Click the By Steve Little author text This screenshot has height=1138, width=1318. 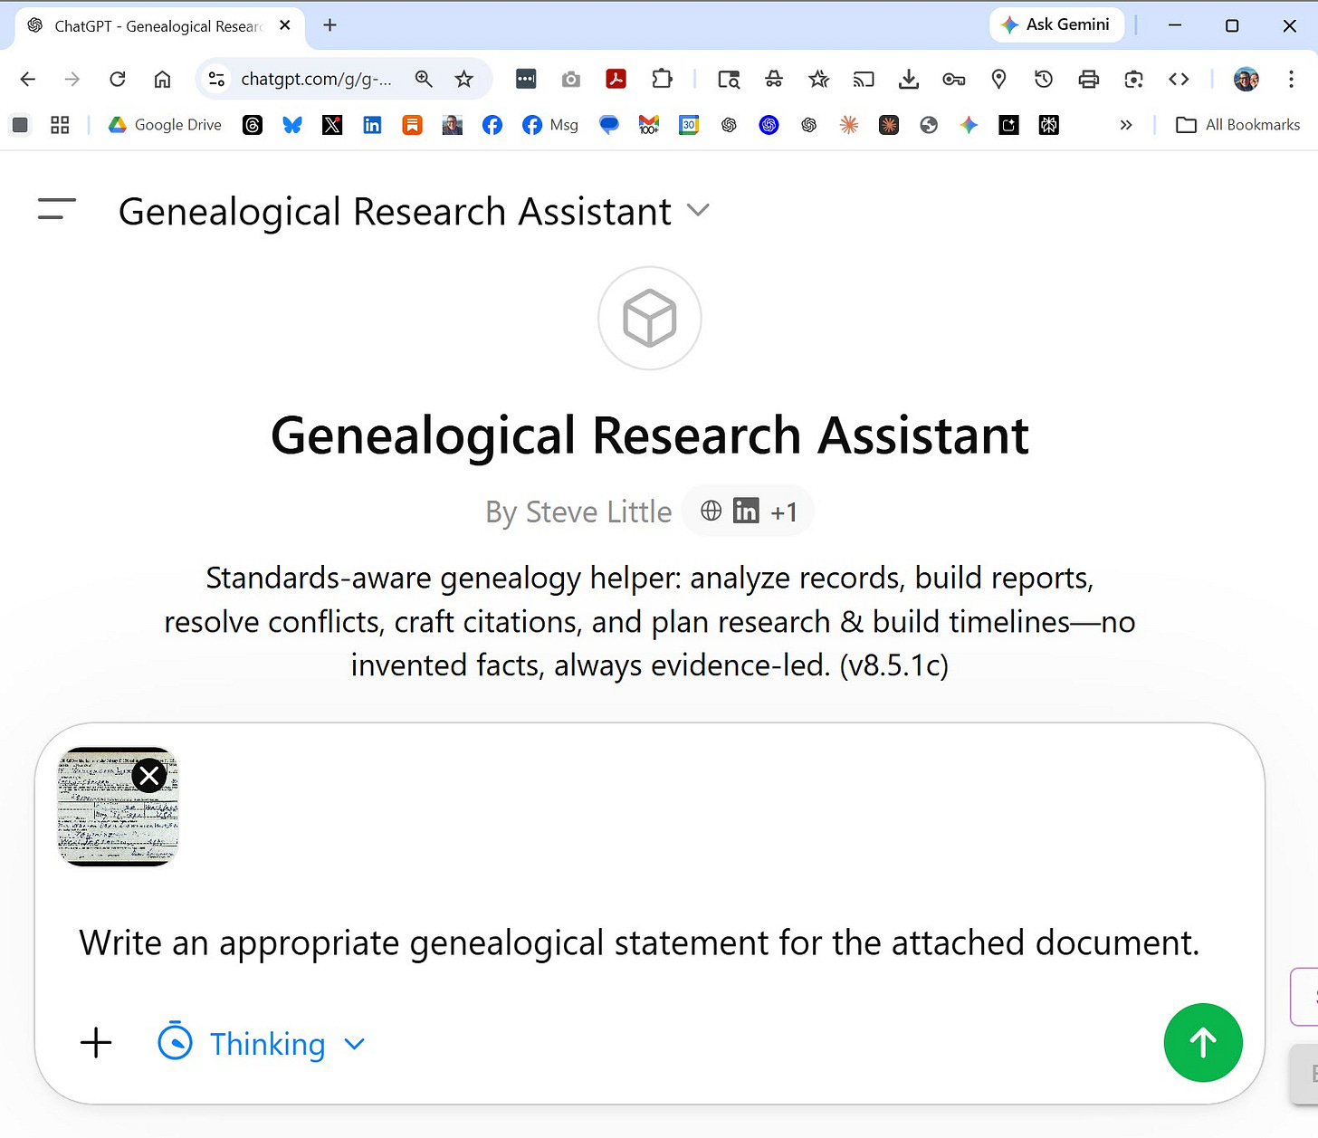point(578,512)
